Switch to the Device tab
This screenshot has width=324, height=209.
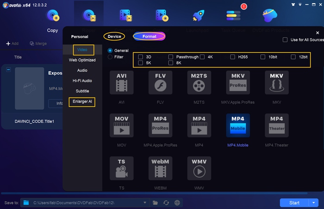click(x=114, y=37)
